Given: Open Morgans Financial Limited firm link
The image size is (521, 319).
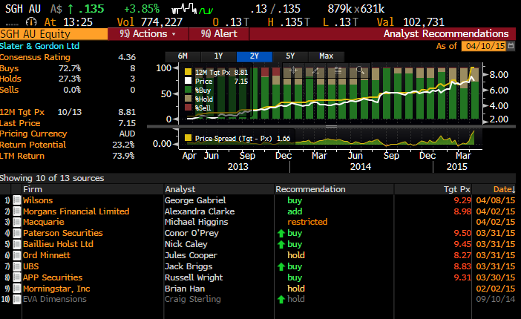Looking at the screenshot, I should coord(76,211).
